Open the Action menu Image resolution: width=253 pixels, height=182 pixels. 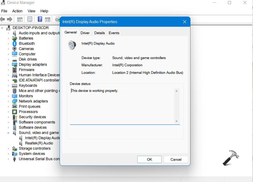point(17,11)
